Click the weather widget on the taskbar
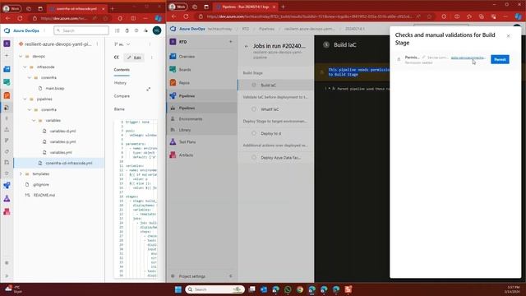The height and width of the screenshot is (296, 526). (13, 289)
